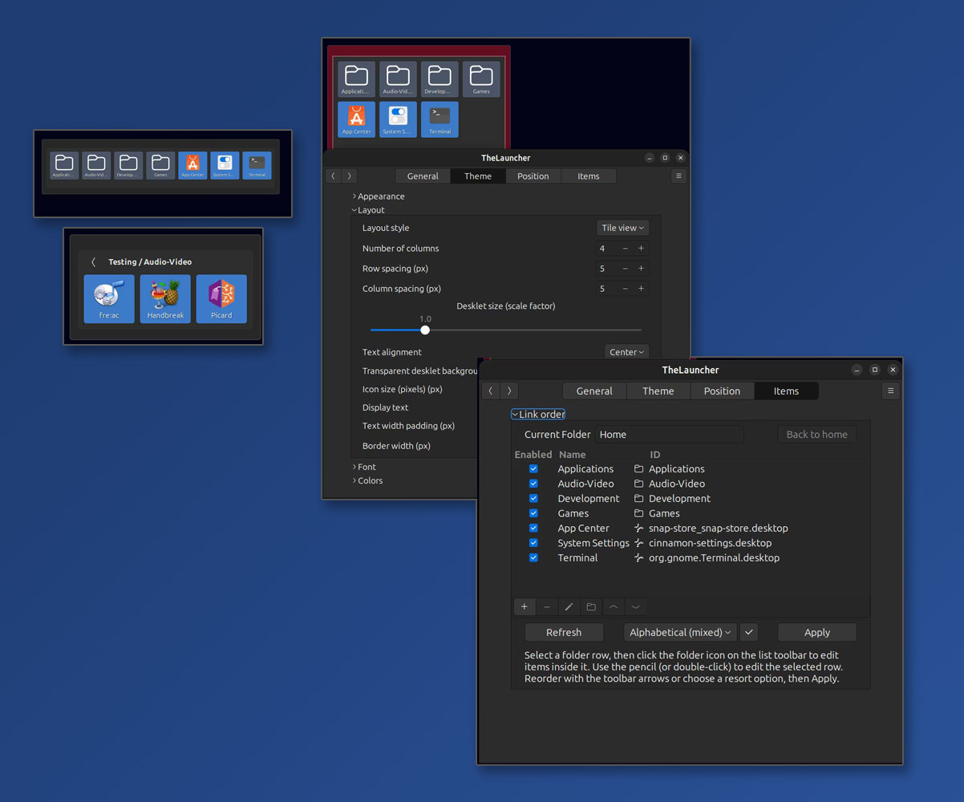Select General tab in back window
Screen dimensions: 964x802
click(x=423, y=176)
